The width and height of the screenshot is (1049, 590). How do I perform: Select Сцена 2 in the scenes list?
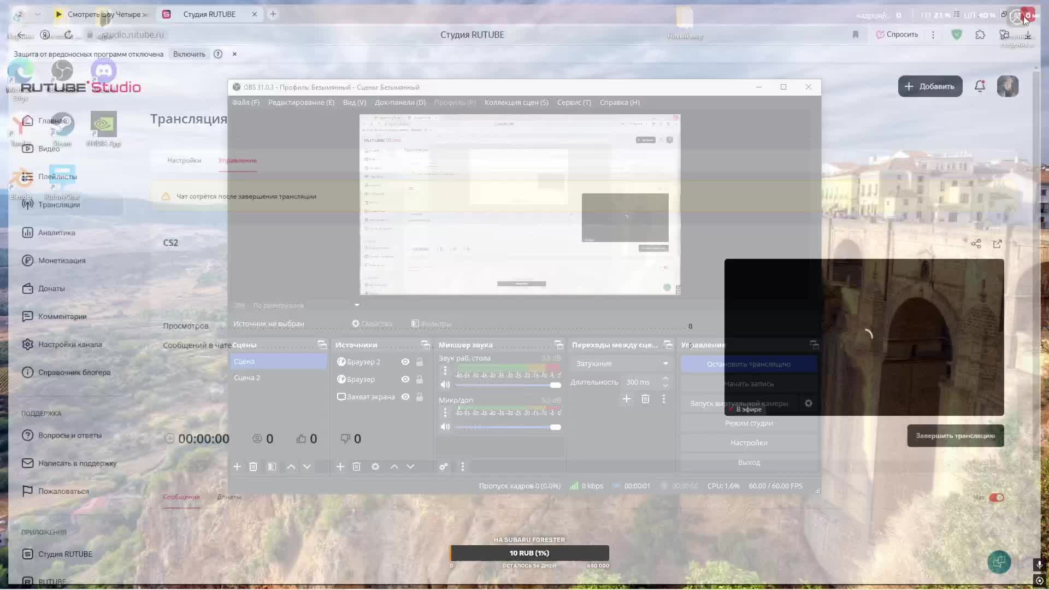click(x=247, y=377)
